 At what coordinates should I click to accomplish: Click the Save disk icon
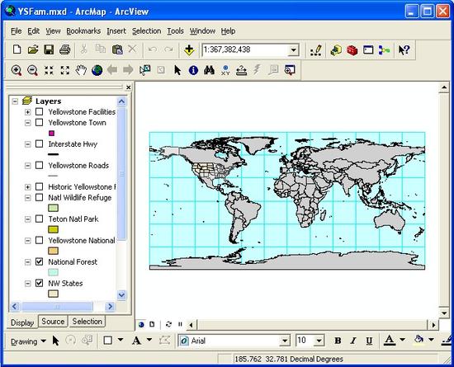(x=49, y=49)
